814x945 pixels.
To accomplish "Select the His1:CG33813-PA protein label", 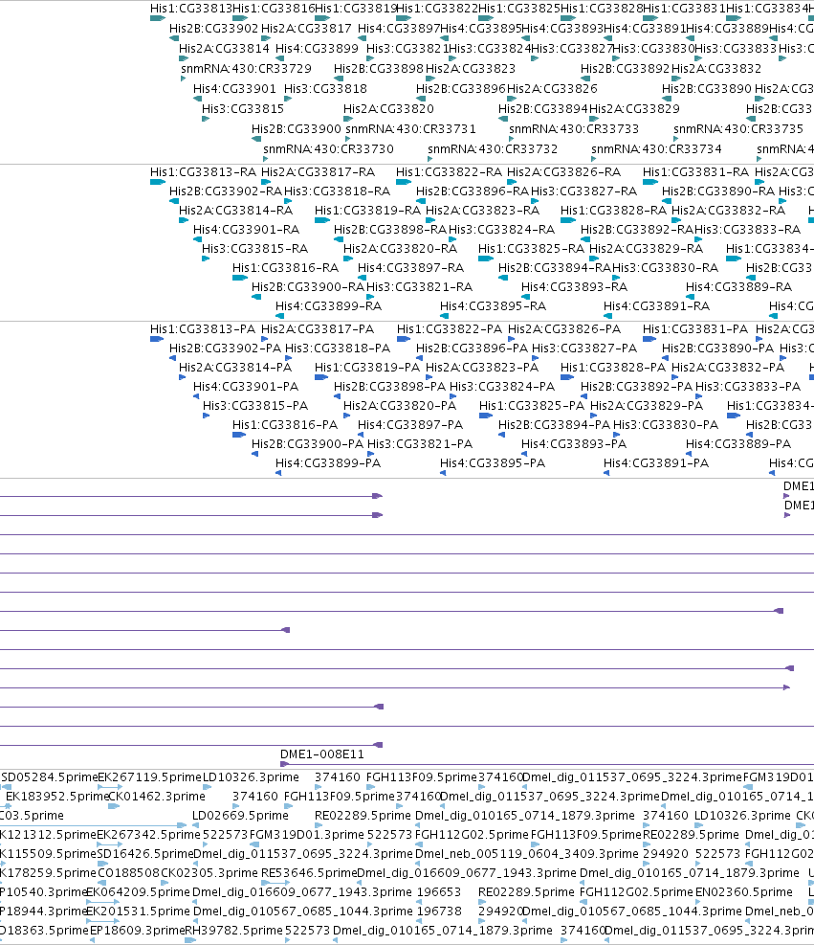I will [202, 329].
